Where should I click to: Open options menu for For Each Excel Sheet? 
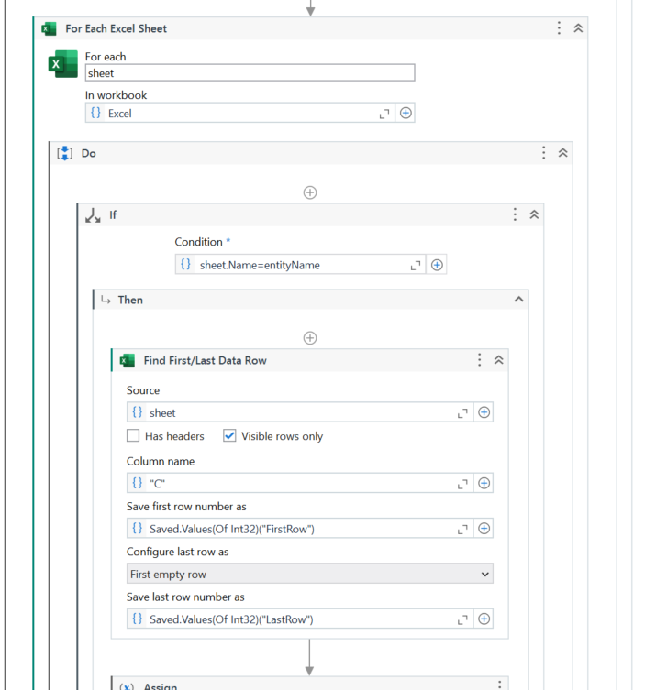(x=559, y=28)
